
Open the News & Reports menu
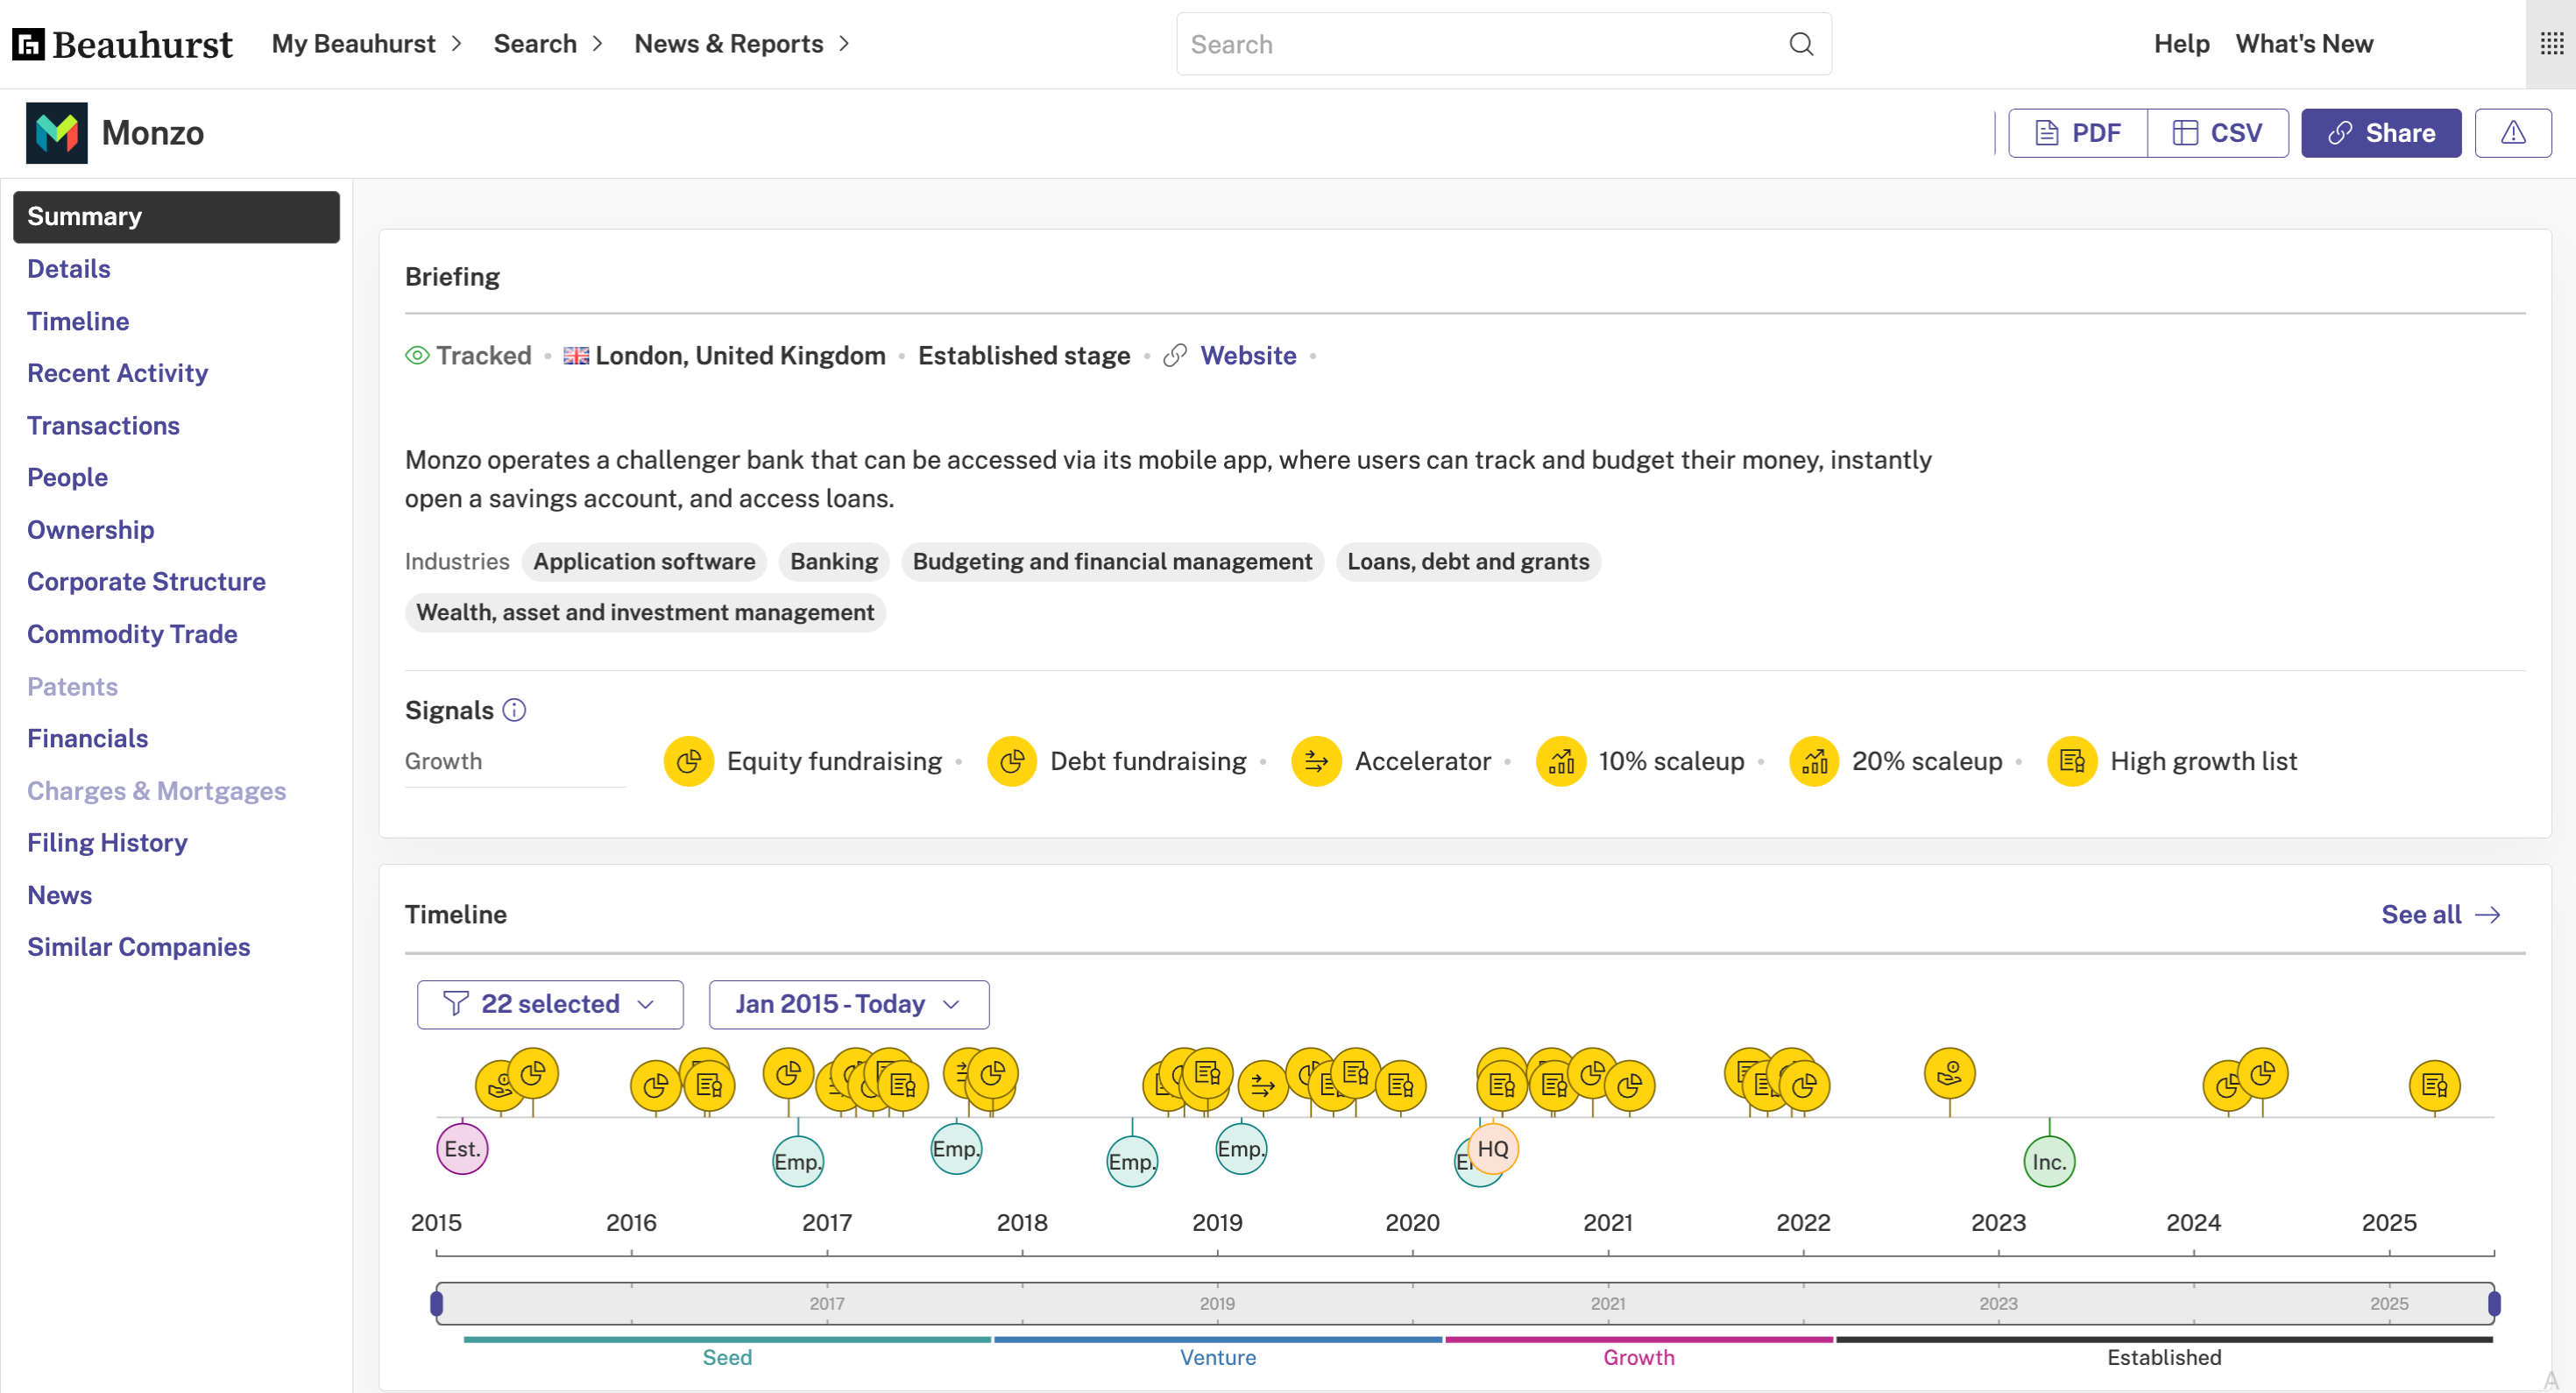pos(741,44)
